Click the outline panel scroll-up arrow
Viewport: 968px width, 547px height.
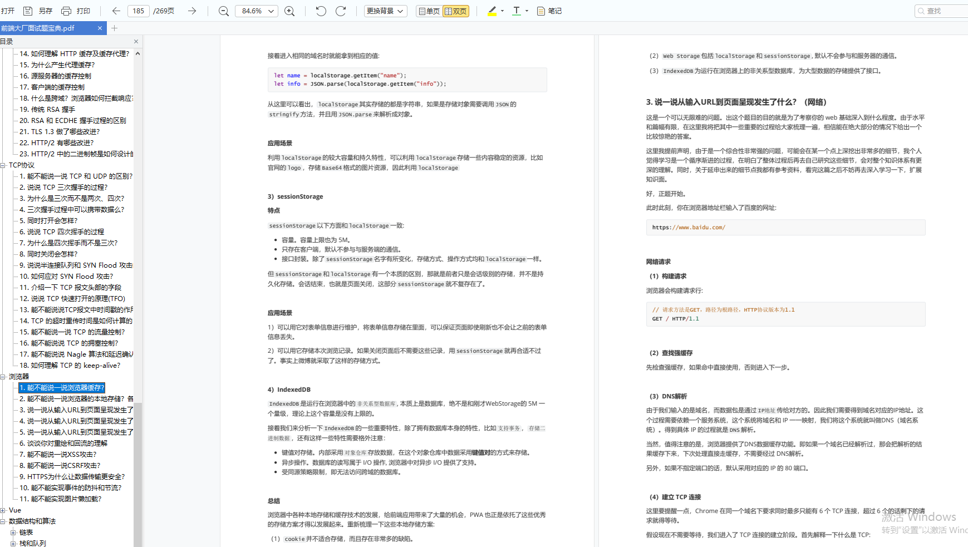[137, 53]
